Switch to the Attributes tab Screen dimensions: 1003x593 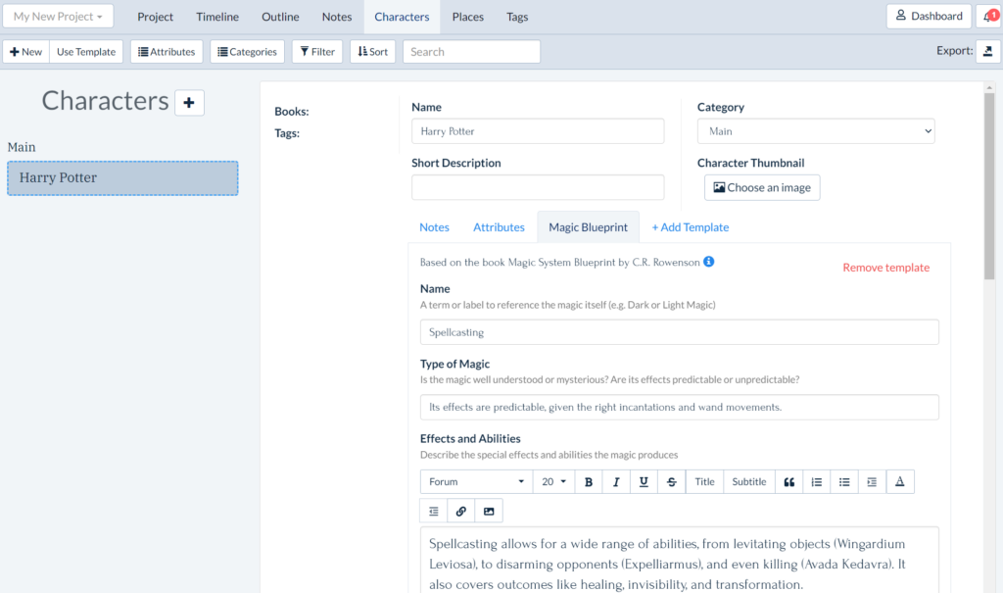pos(499,226)
